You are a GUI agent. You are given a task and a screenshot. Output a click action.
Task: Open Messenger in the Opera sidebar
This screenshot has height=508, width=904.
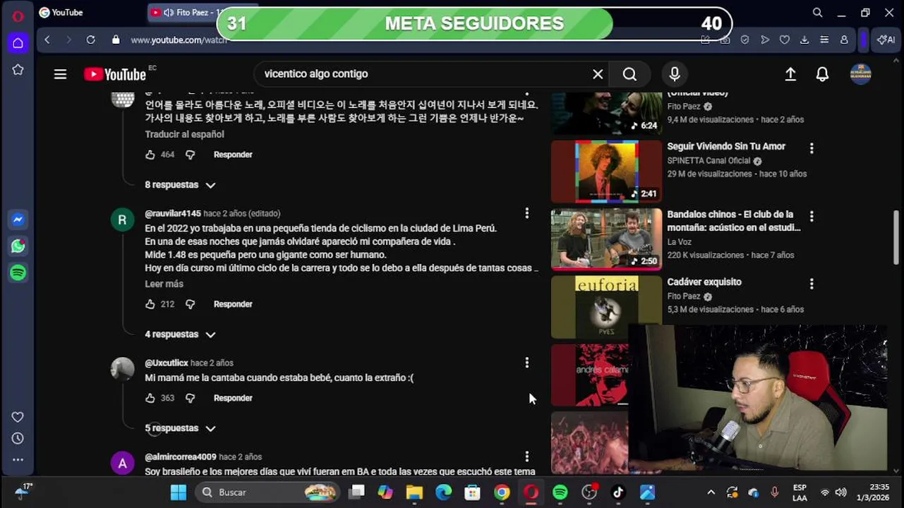18,219
